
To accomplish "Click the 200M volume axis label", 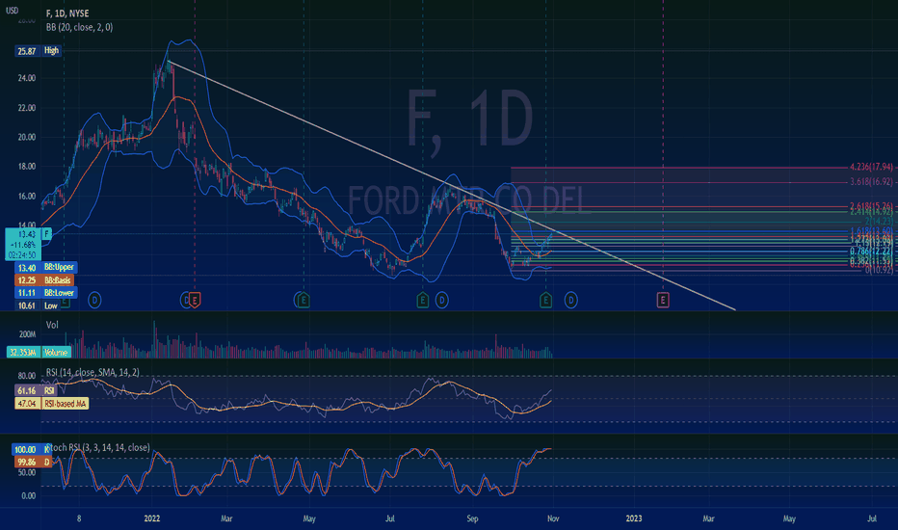I will click(27, 334).
